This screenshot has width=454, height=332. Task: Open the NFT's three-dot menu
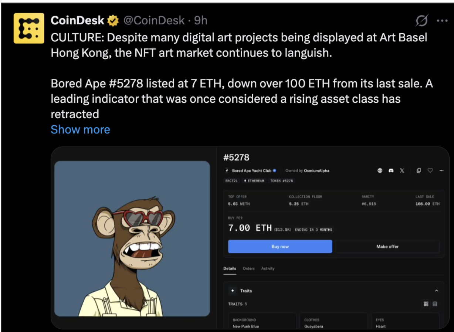click(x=441, y=171)
